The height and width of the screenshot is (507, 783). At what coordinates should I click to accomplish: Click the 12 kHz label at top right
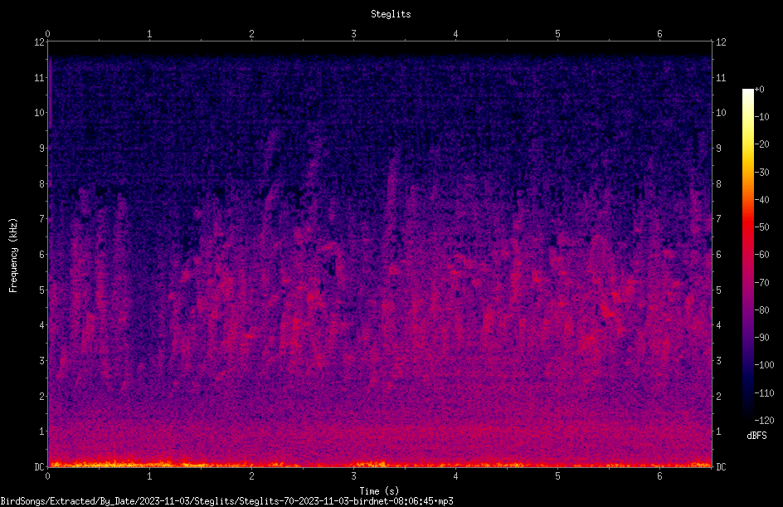point(721,42)
